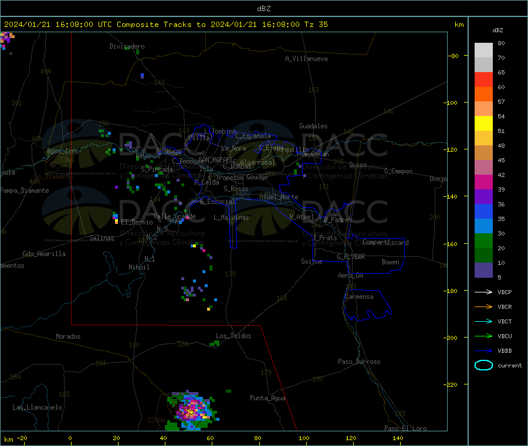Click the Valle_Grande location label

click(x=174, y=216)
